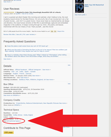The height and width of the screenshot is (137, 111).
Task: Open the Salisbury Plain filming location link
Action: tap(32, 80)
